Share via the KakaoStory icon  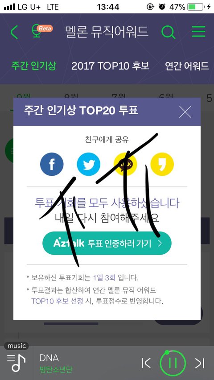coord(162,164)
